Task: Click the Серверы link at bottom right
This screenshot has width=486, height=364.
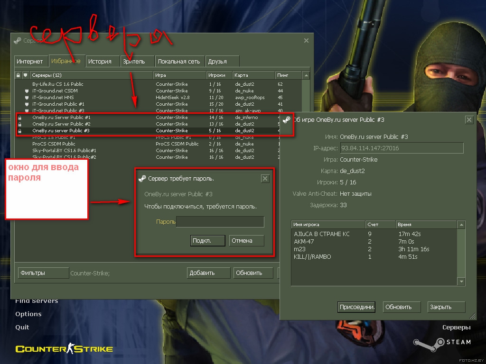Action: pos(456,327)
